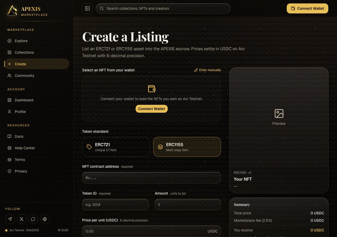Select the ERC1155 token standard
337x237 pixels.
[187, 147]
